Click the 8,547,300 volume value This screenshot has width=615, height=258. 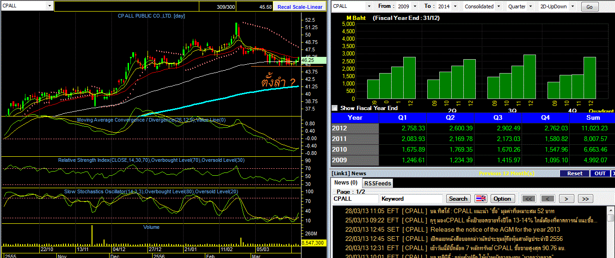tap(314, 243)
